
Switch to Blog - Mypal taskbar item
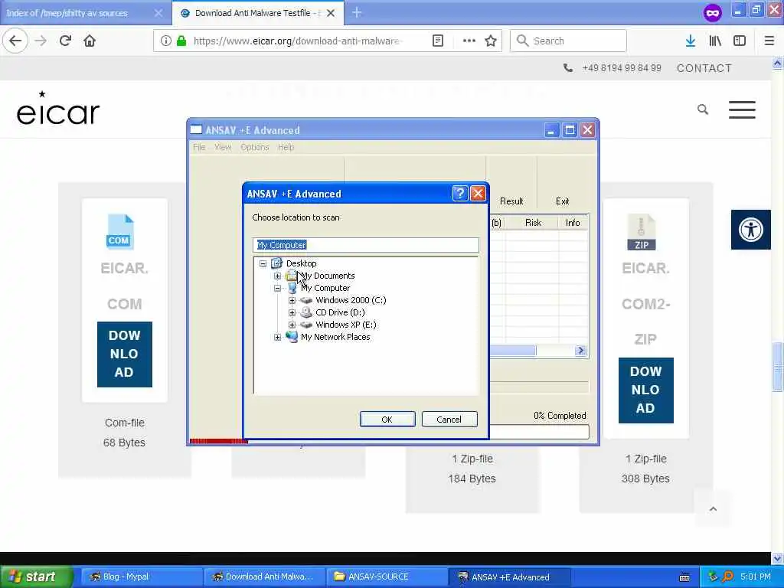(142, 577)
